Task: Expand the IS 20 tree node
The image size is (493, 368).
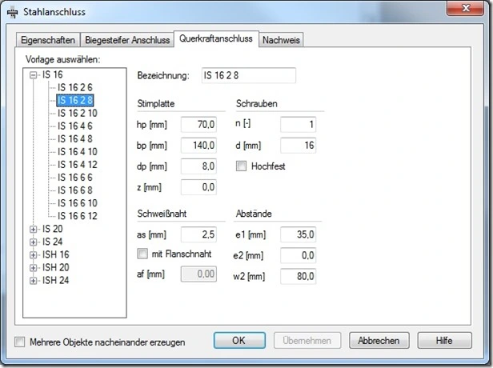Action: (33, 229)
